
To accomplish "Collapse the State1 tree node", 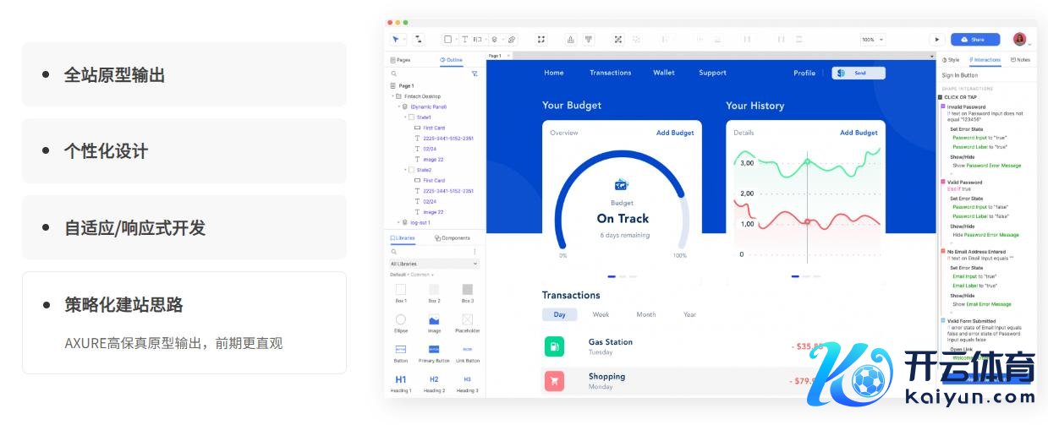I will click(404, 117).
